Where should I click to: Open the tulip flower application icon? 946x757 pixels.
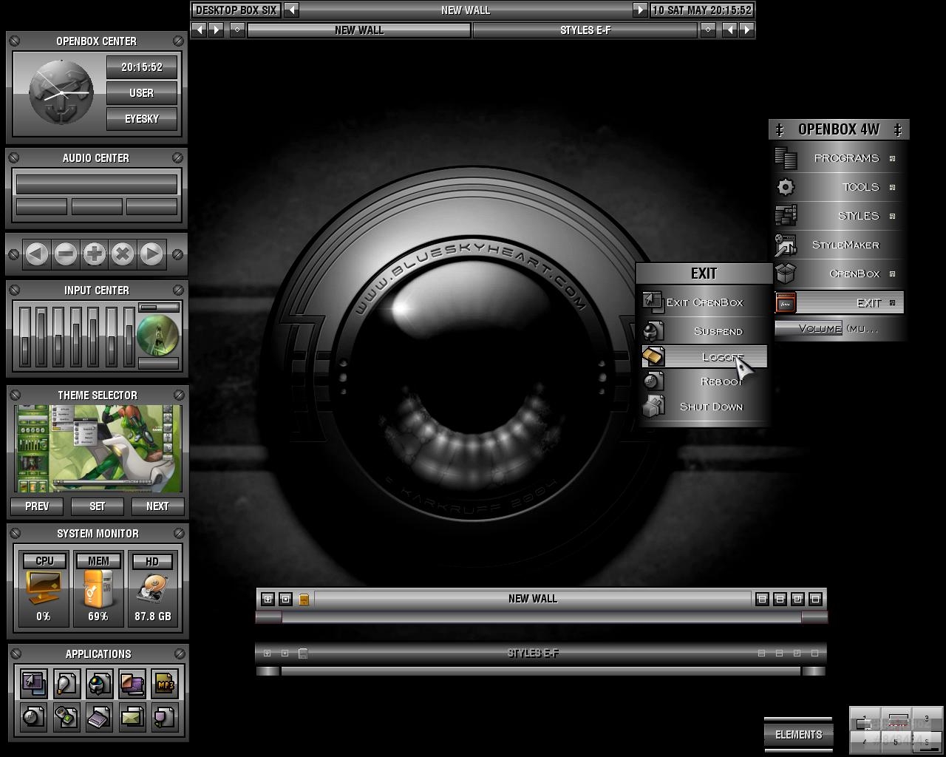[165, 716]
